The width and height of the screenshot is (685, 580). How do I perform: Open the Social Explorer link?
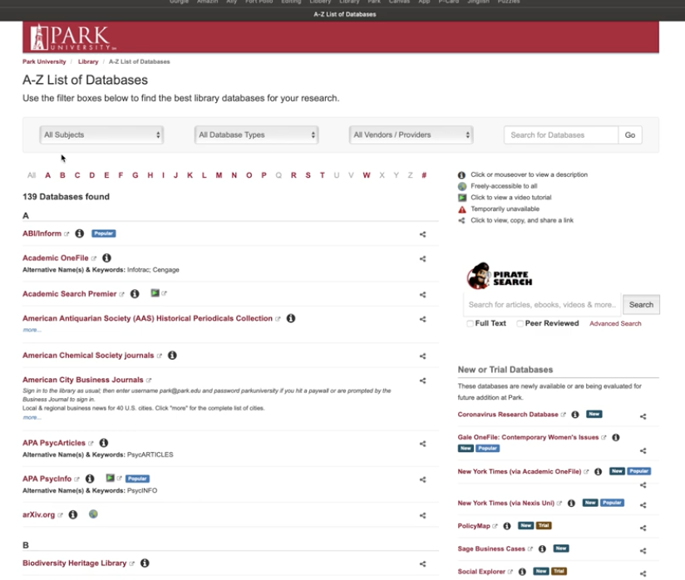pos(481,572)
